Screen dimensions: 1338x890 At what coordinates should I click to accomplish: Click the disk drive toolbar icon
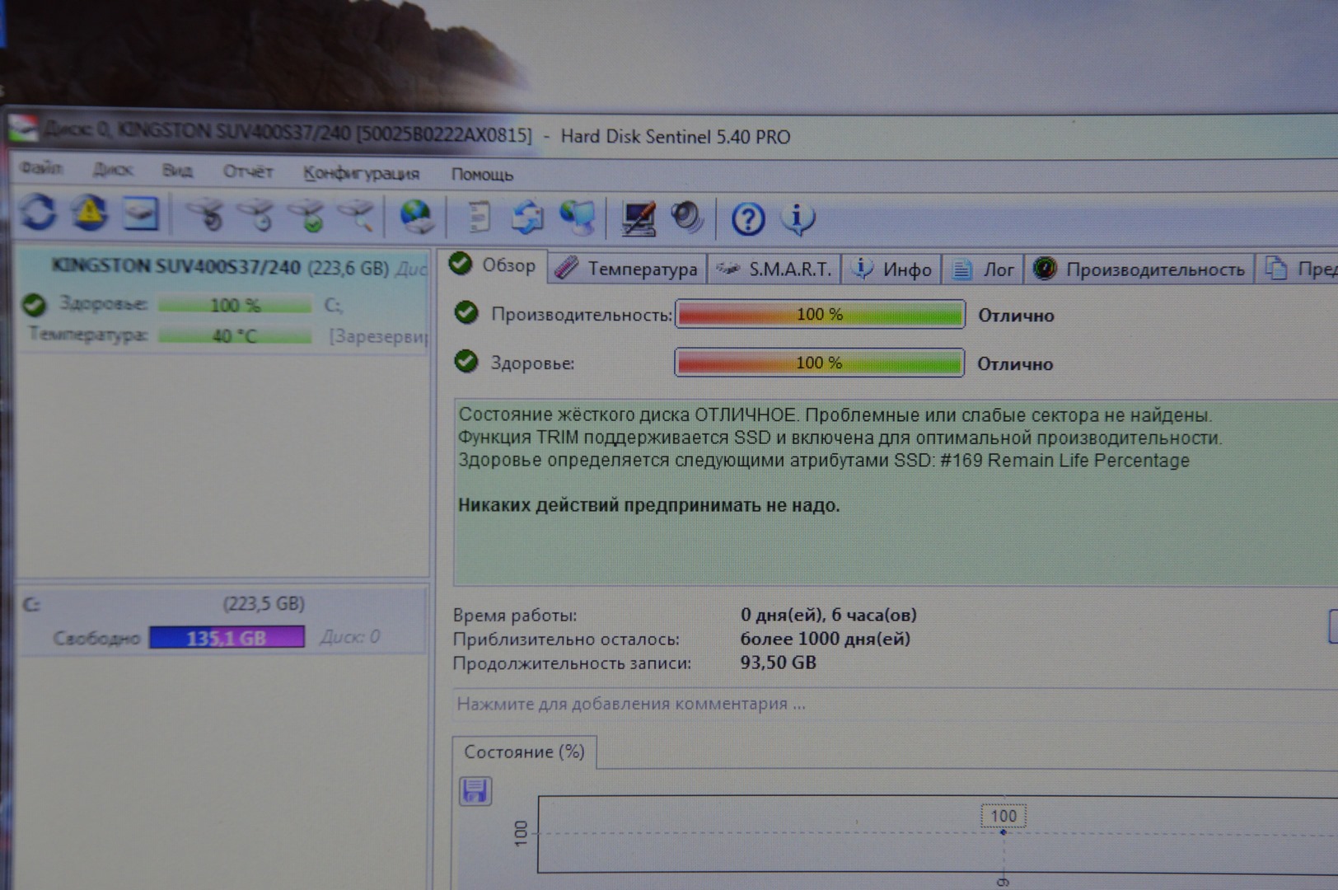[x=141, y=213]
